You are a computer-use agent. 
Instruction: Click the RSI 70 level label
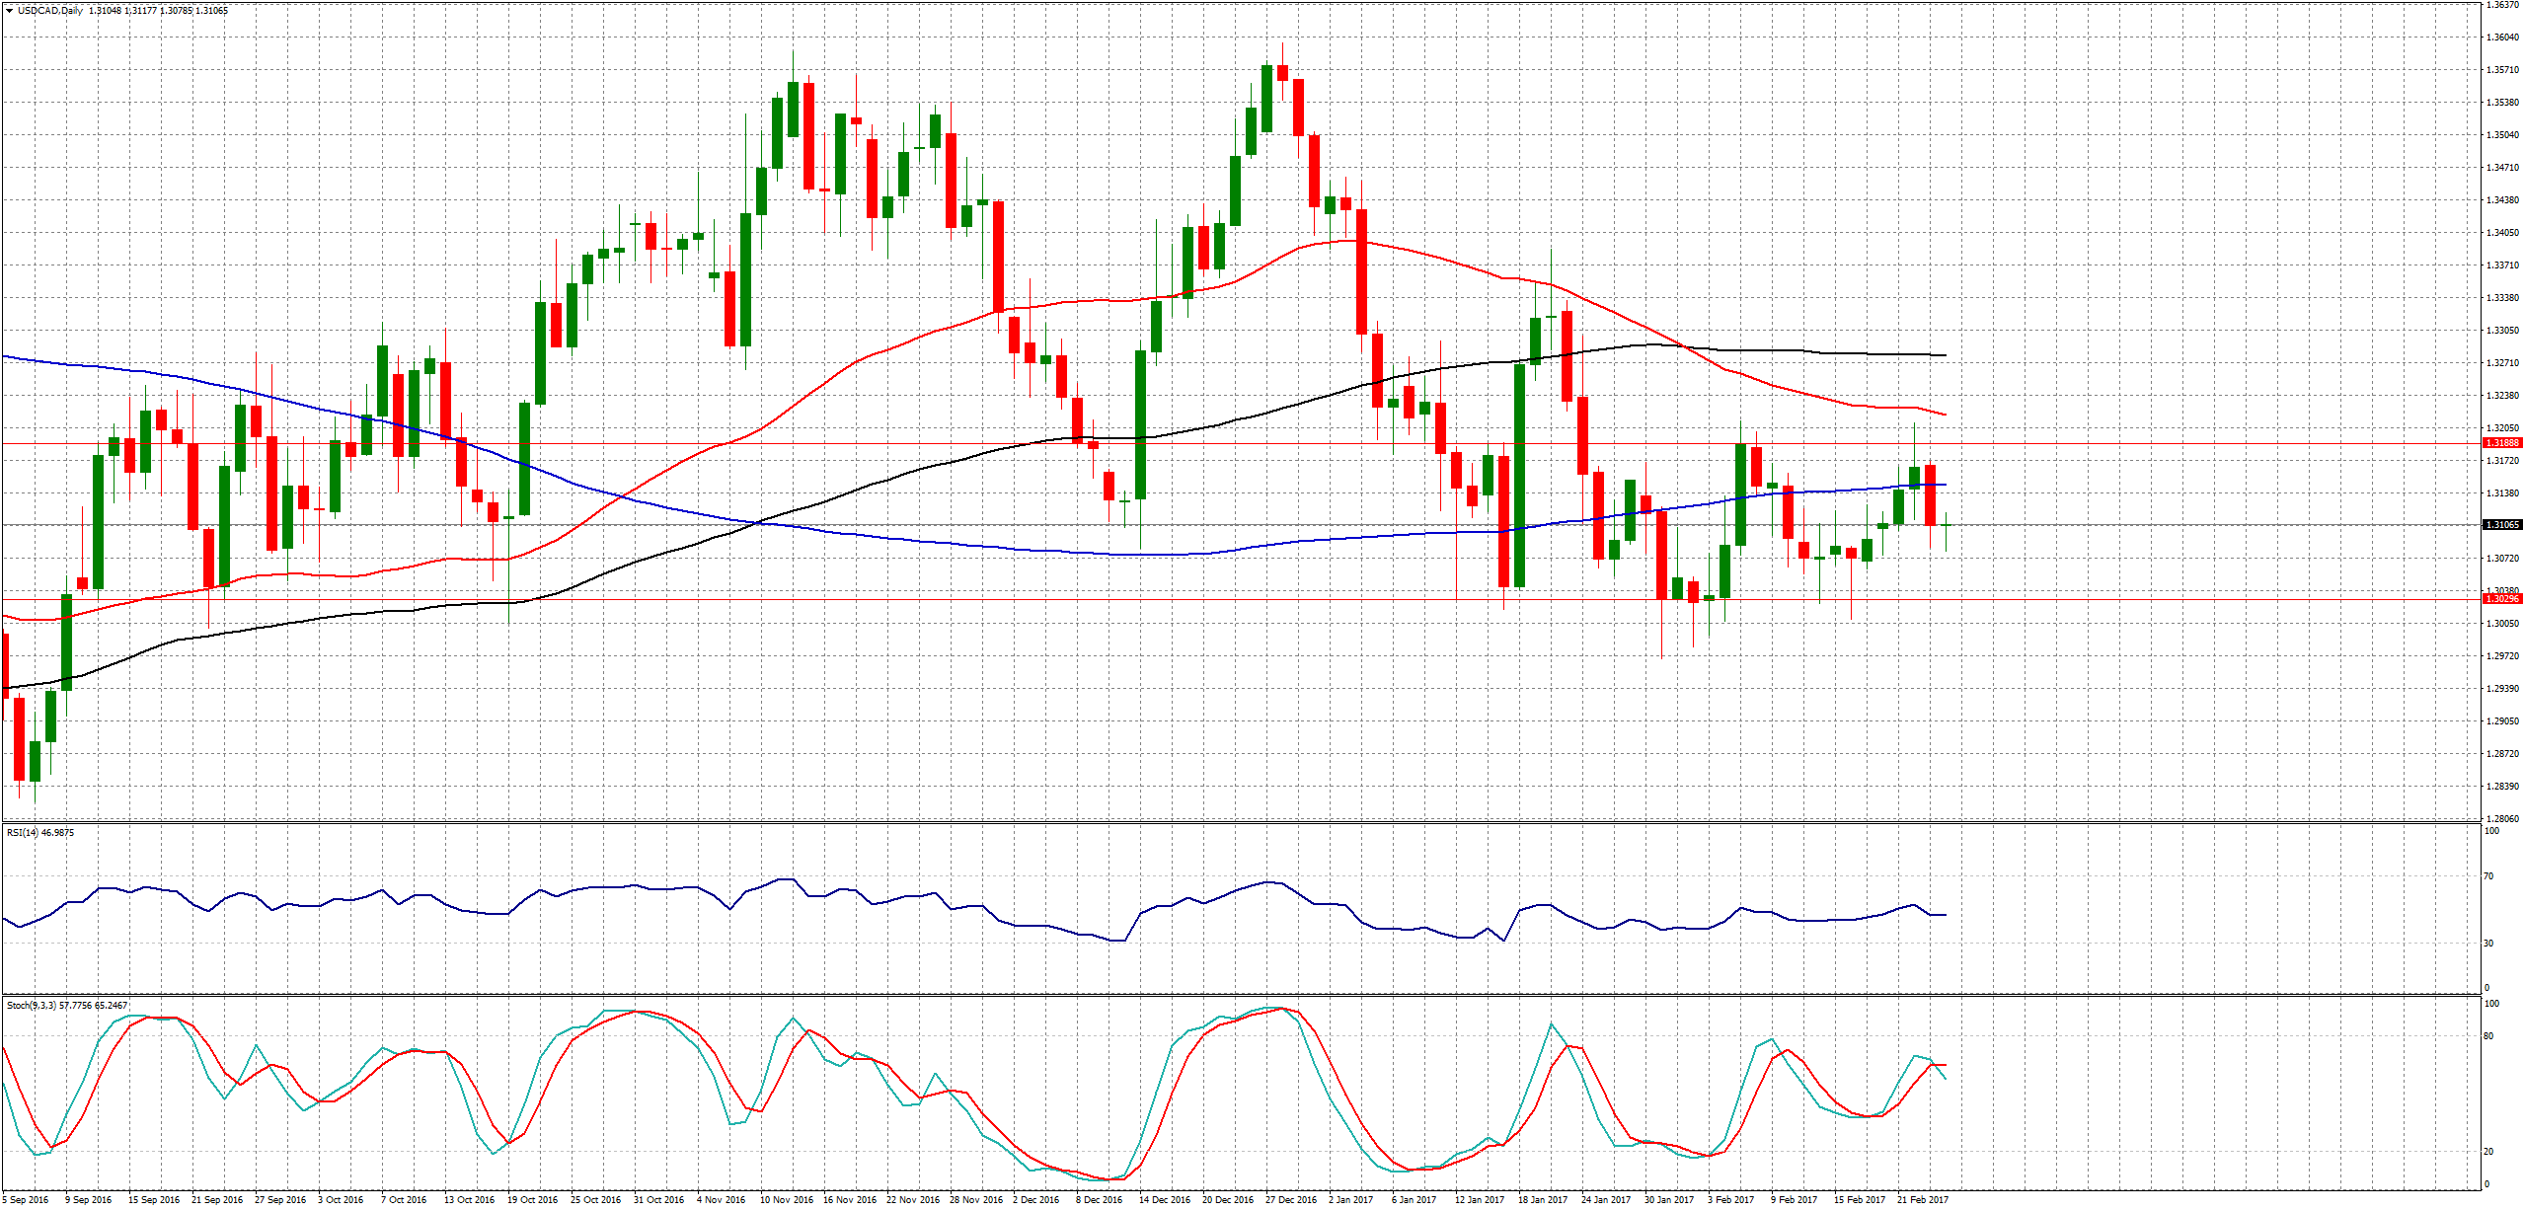2488,876
